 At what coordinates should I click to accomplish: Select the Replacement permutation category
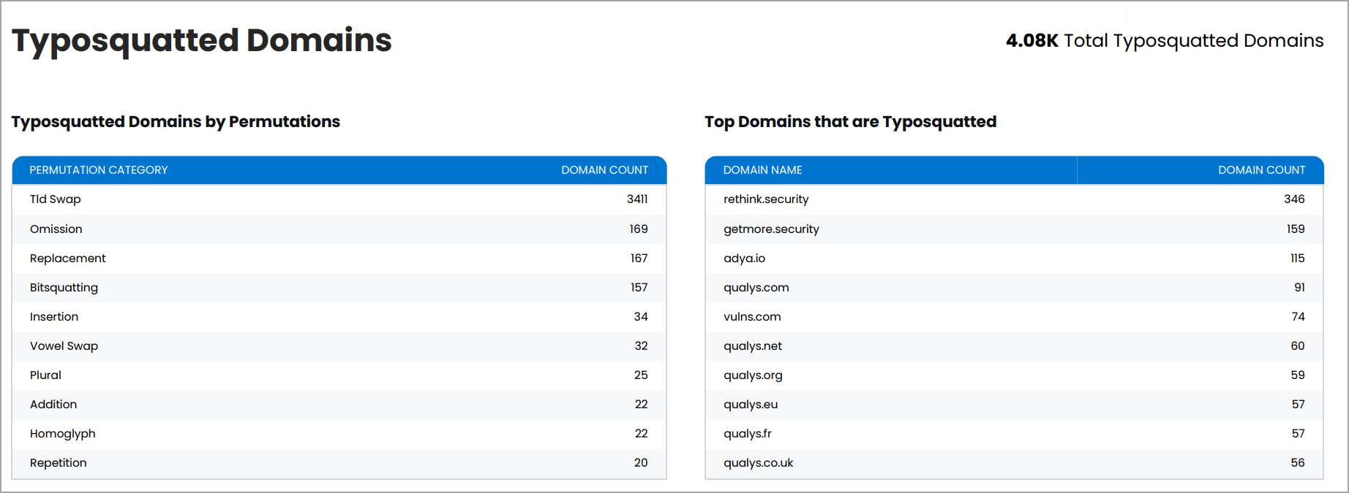pyautogui.click(x=68, y=259)
